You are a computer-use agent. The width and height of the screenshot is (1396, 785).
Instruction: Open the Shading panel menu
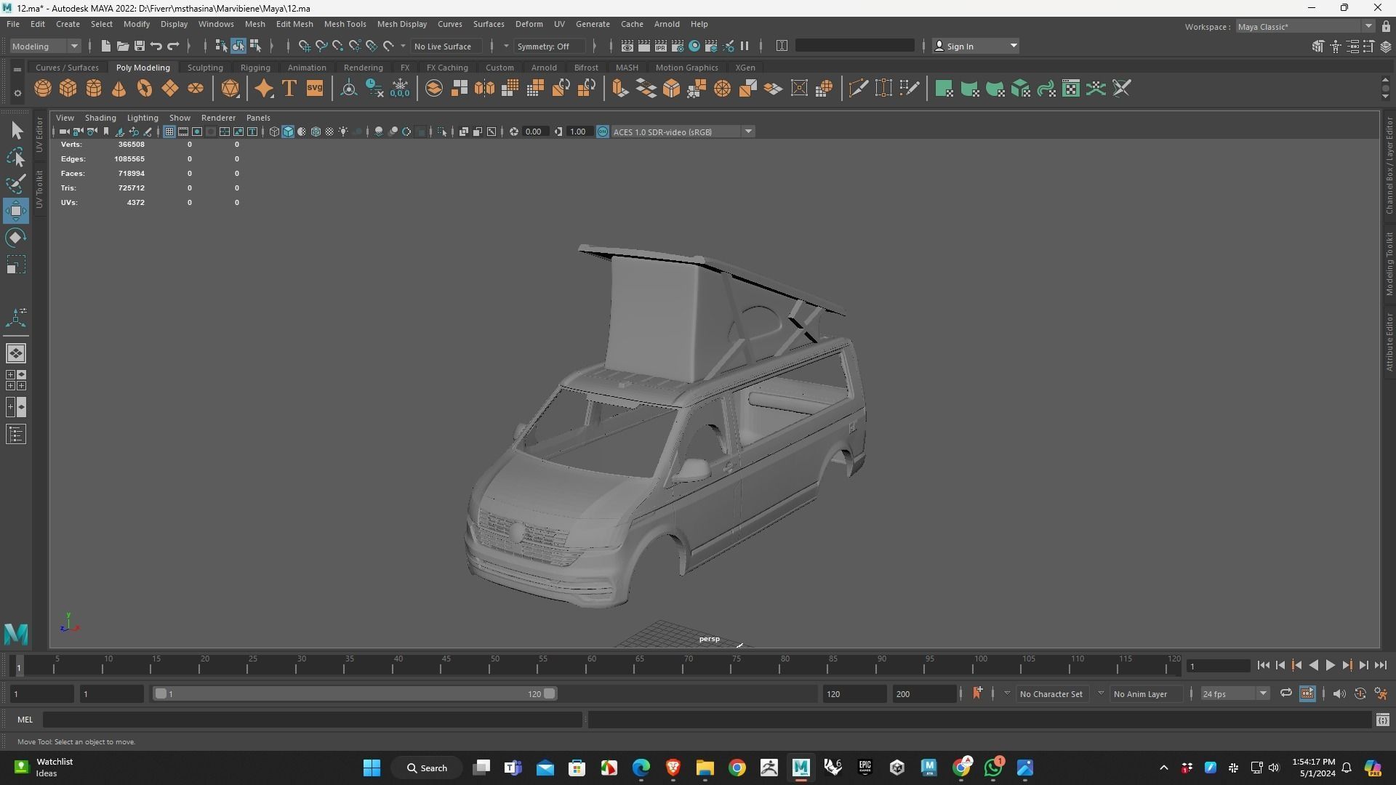(100, 117)
